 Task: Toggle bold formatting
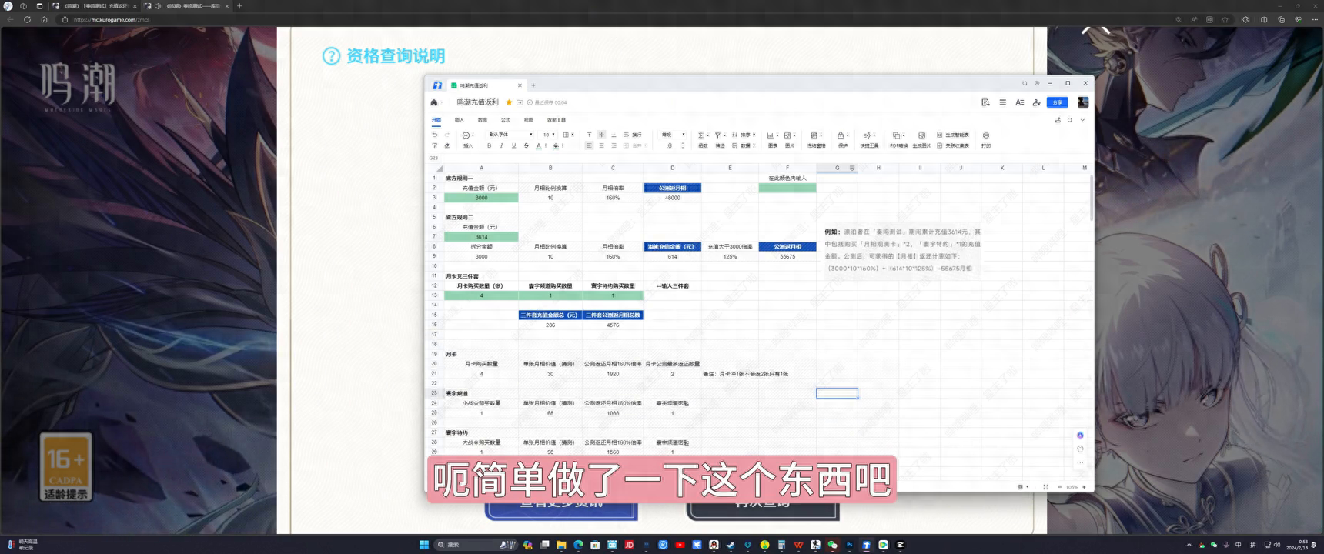click(x=489, y=145)
